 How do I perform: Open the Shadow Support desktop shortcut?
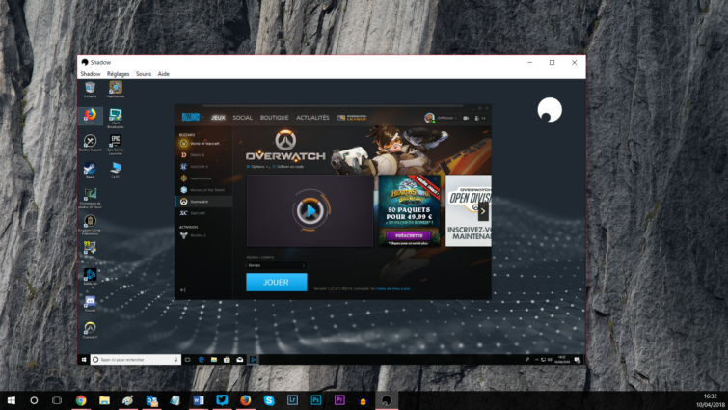click(90, 143)
